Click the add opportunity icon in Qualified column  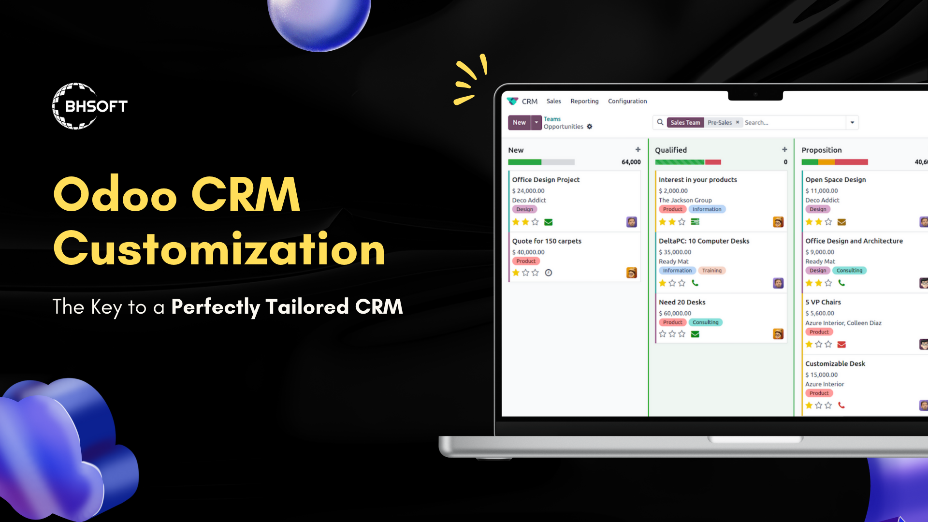click(784, 150)
